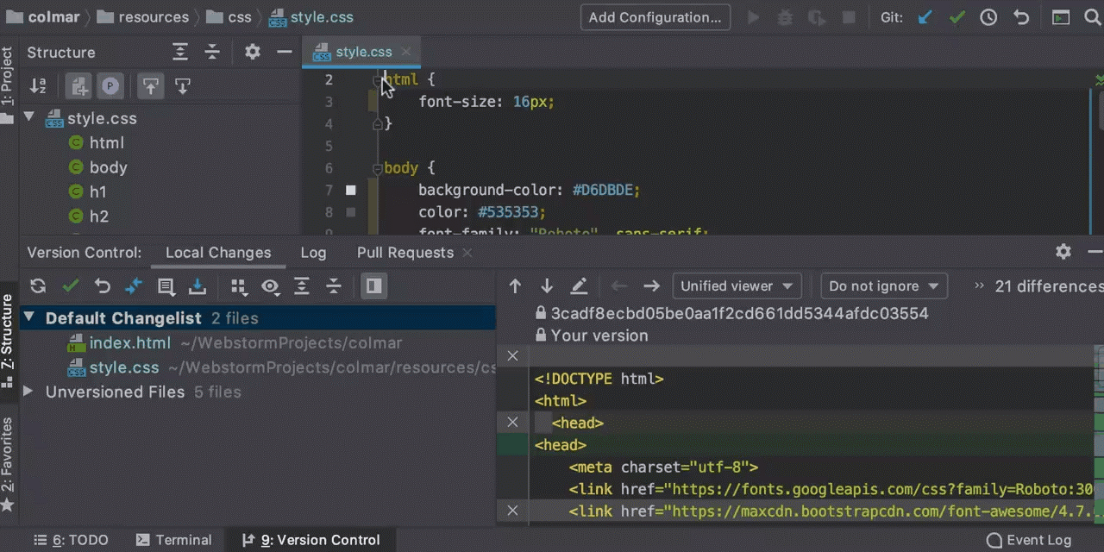Viewport: 1104px width, 552px height.
Task: Click the Git Rollback icon in top toolbar
Action: pos(1021,17)
